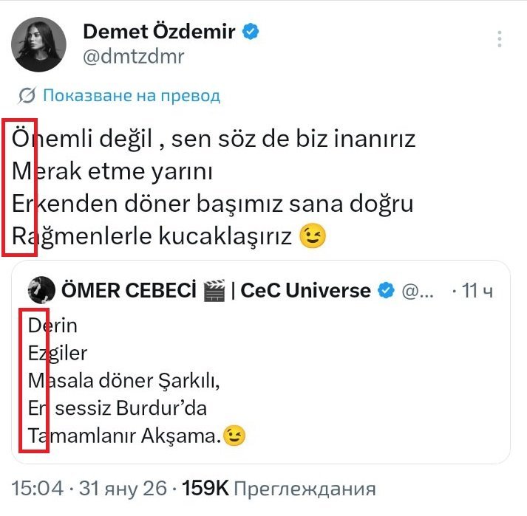The image size is (527, 516).
Task: Click the translate icon beside "Показване на превод"
Action: coord(27,95)
